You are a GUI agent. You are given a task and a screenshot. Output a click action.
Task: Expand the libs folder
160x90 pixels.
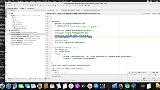click(x=11, y=17)
